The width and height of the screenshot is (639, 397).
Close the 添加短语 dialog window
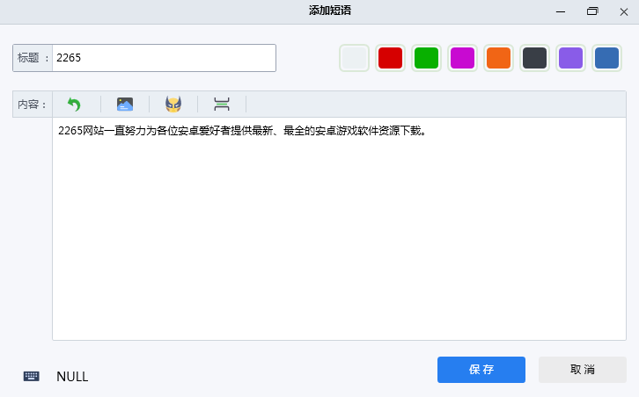click(x=623, y=11)
